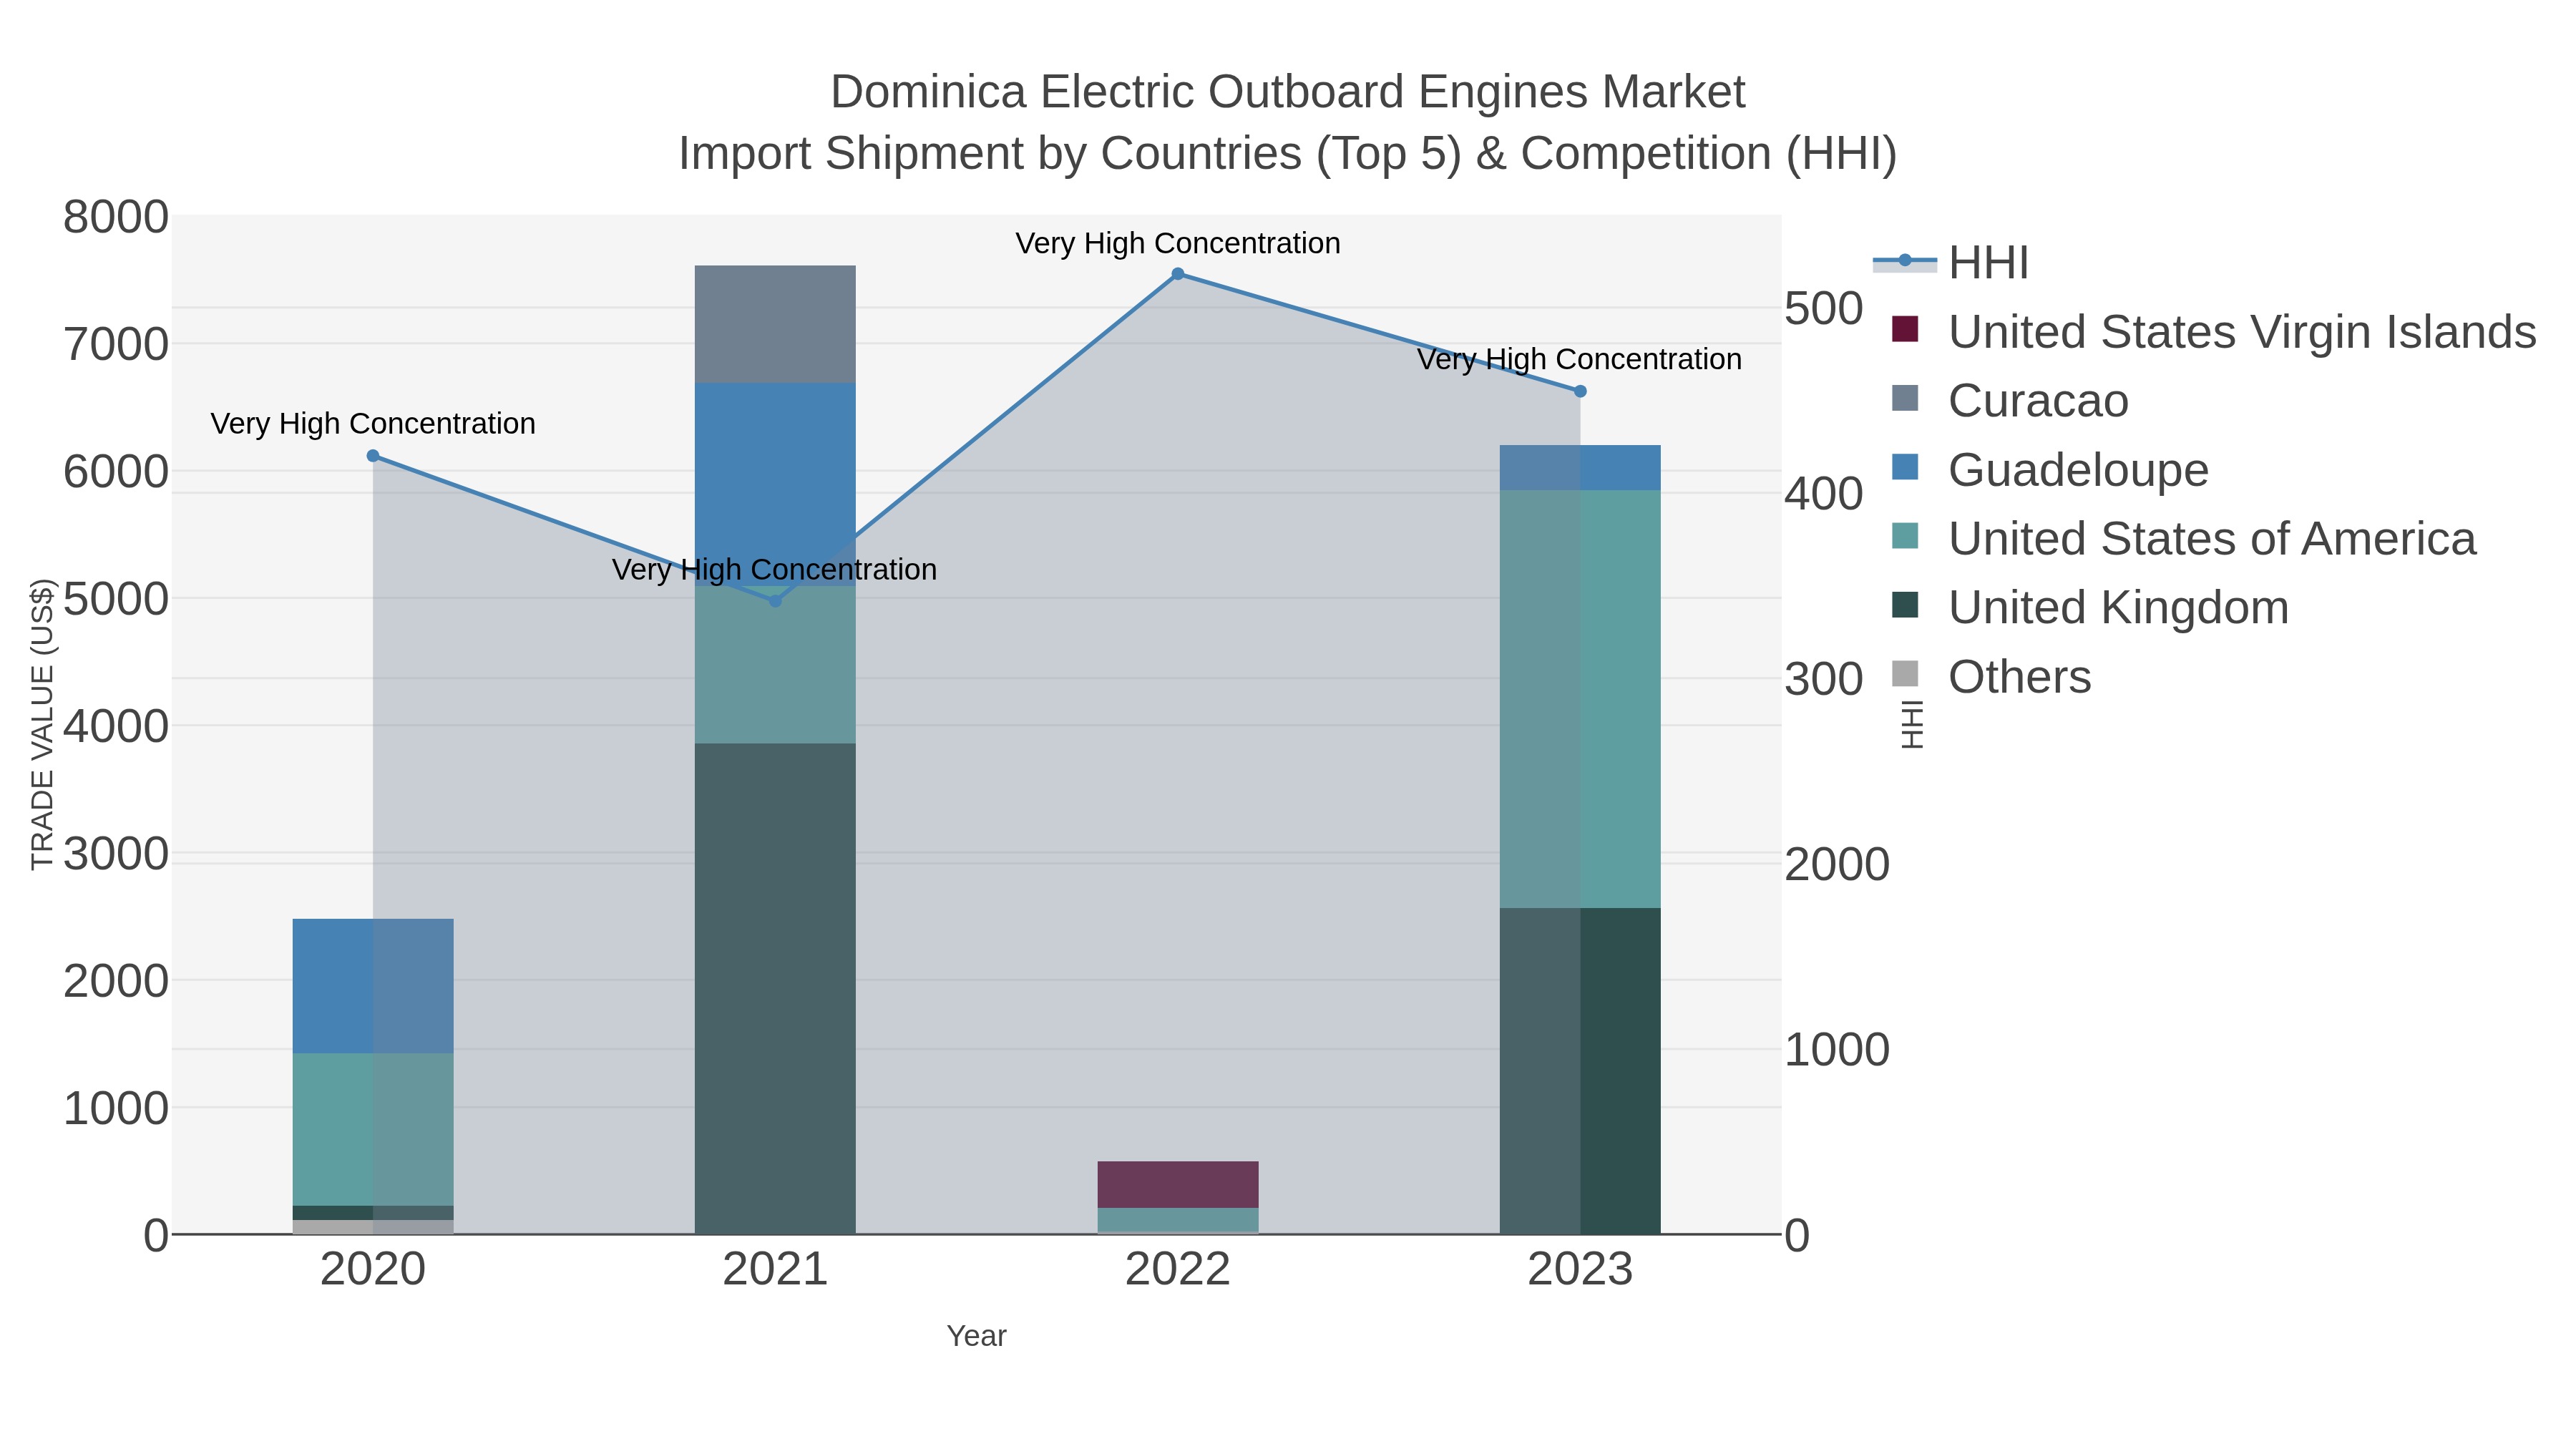Click the 2020 Very High Concentration annotation

373,423
